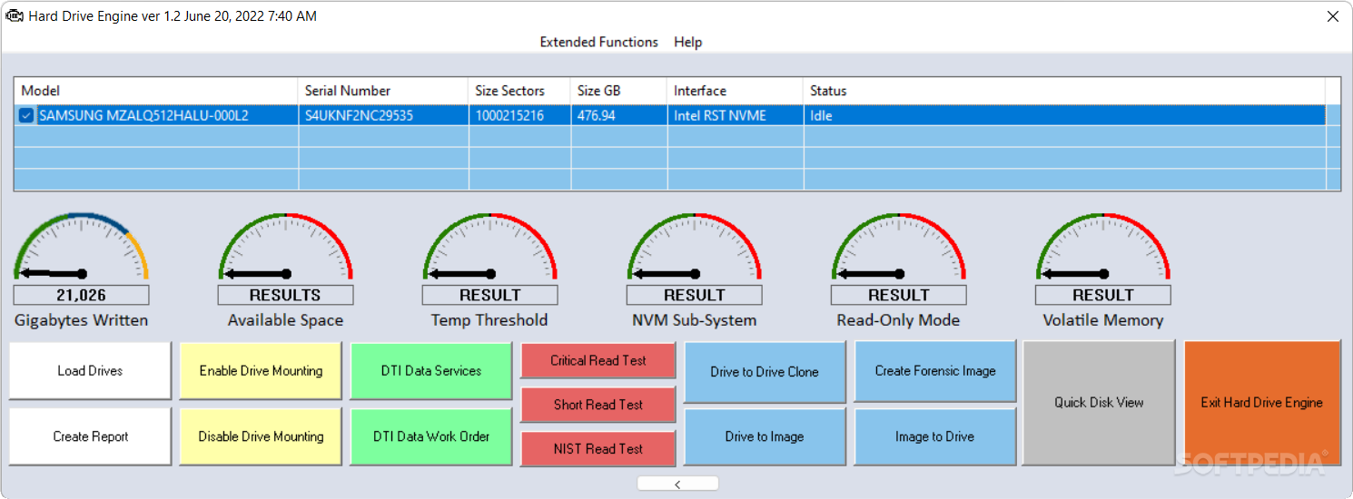
Task: Click the Interface column header
Action: coord(736,91)
